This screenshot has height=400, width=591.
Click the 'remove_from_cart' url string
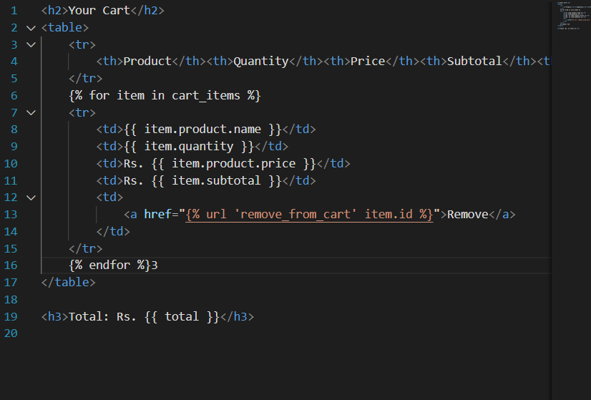pyautogui.click(x=295, y=215)
